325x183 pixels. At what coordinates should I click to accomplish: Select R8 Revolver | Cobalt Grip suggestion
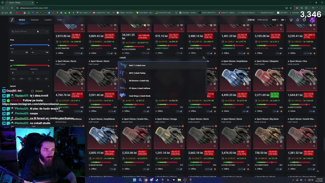pyautogui.click(x=162, y=81)
